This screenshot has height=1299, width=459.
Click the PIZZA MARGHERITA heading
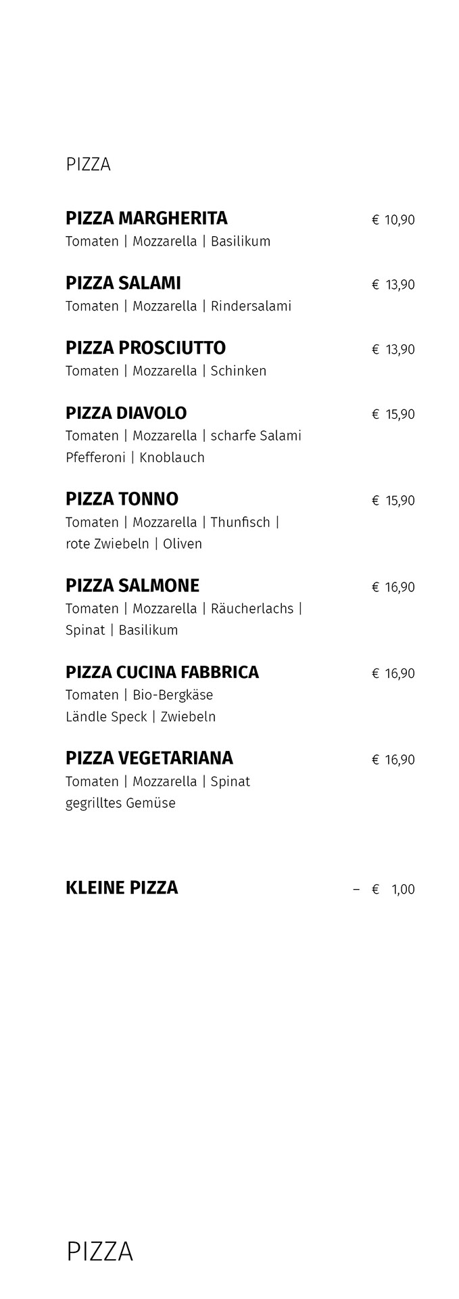[x=146, y=219]
